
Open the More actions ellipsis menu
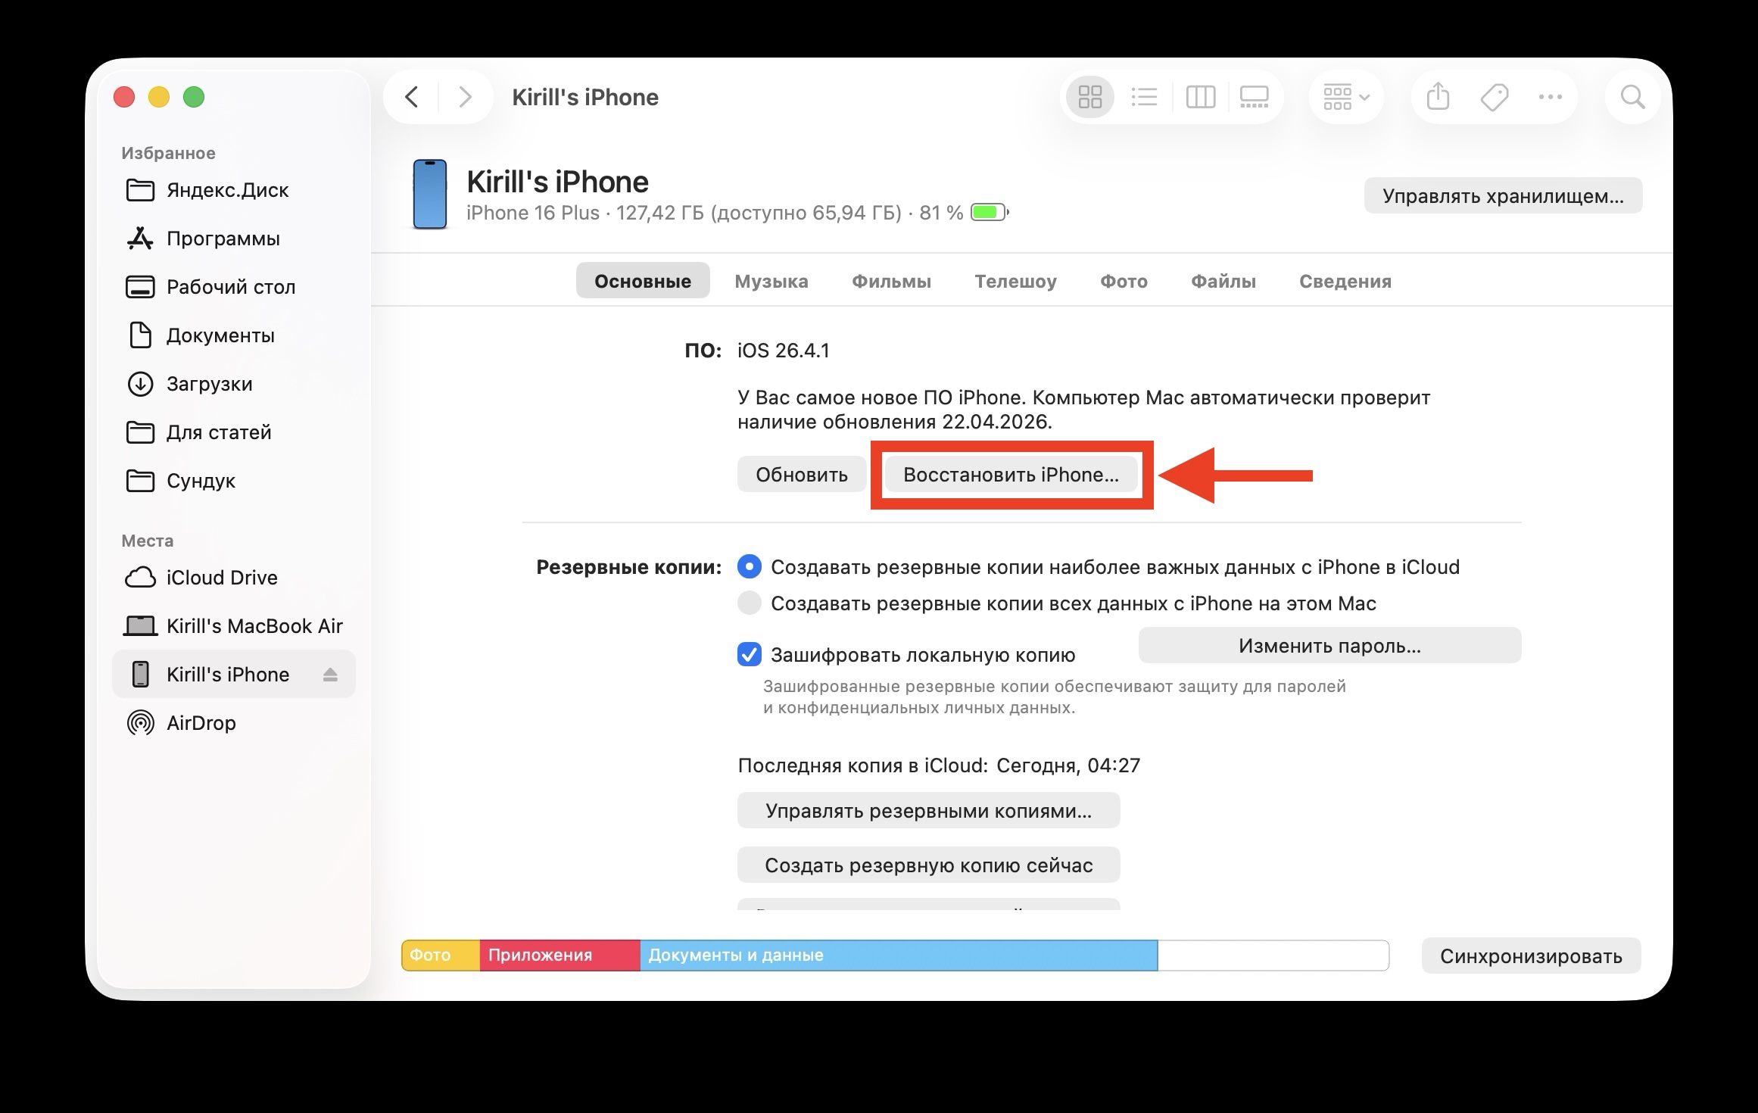(x=1550, y=96)
